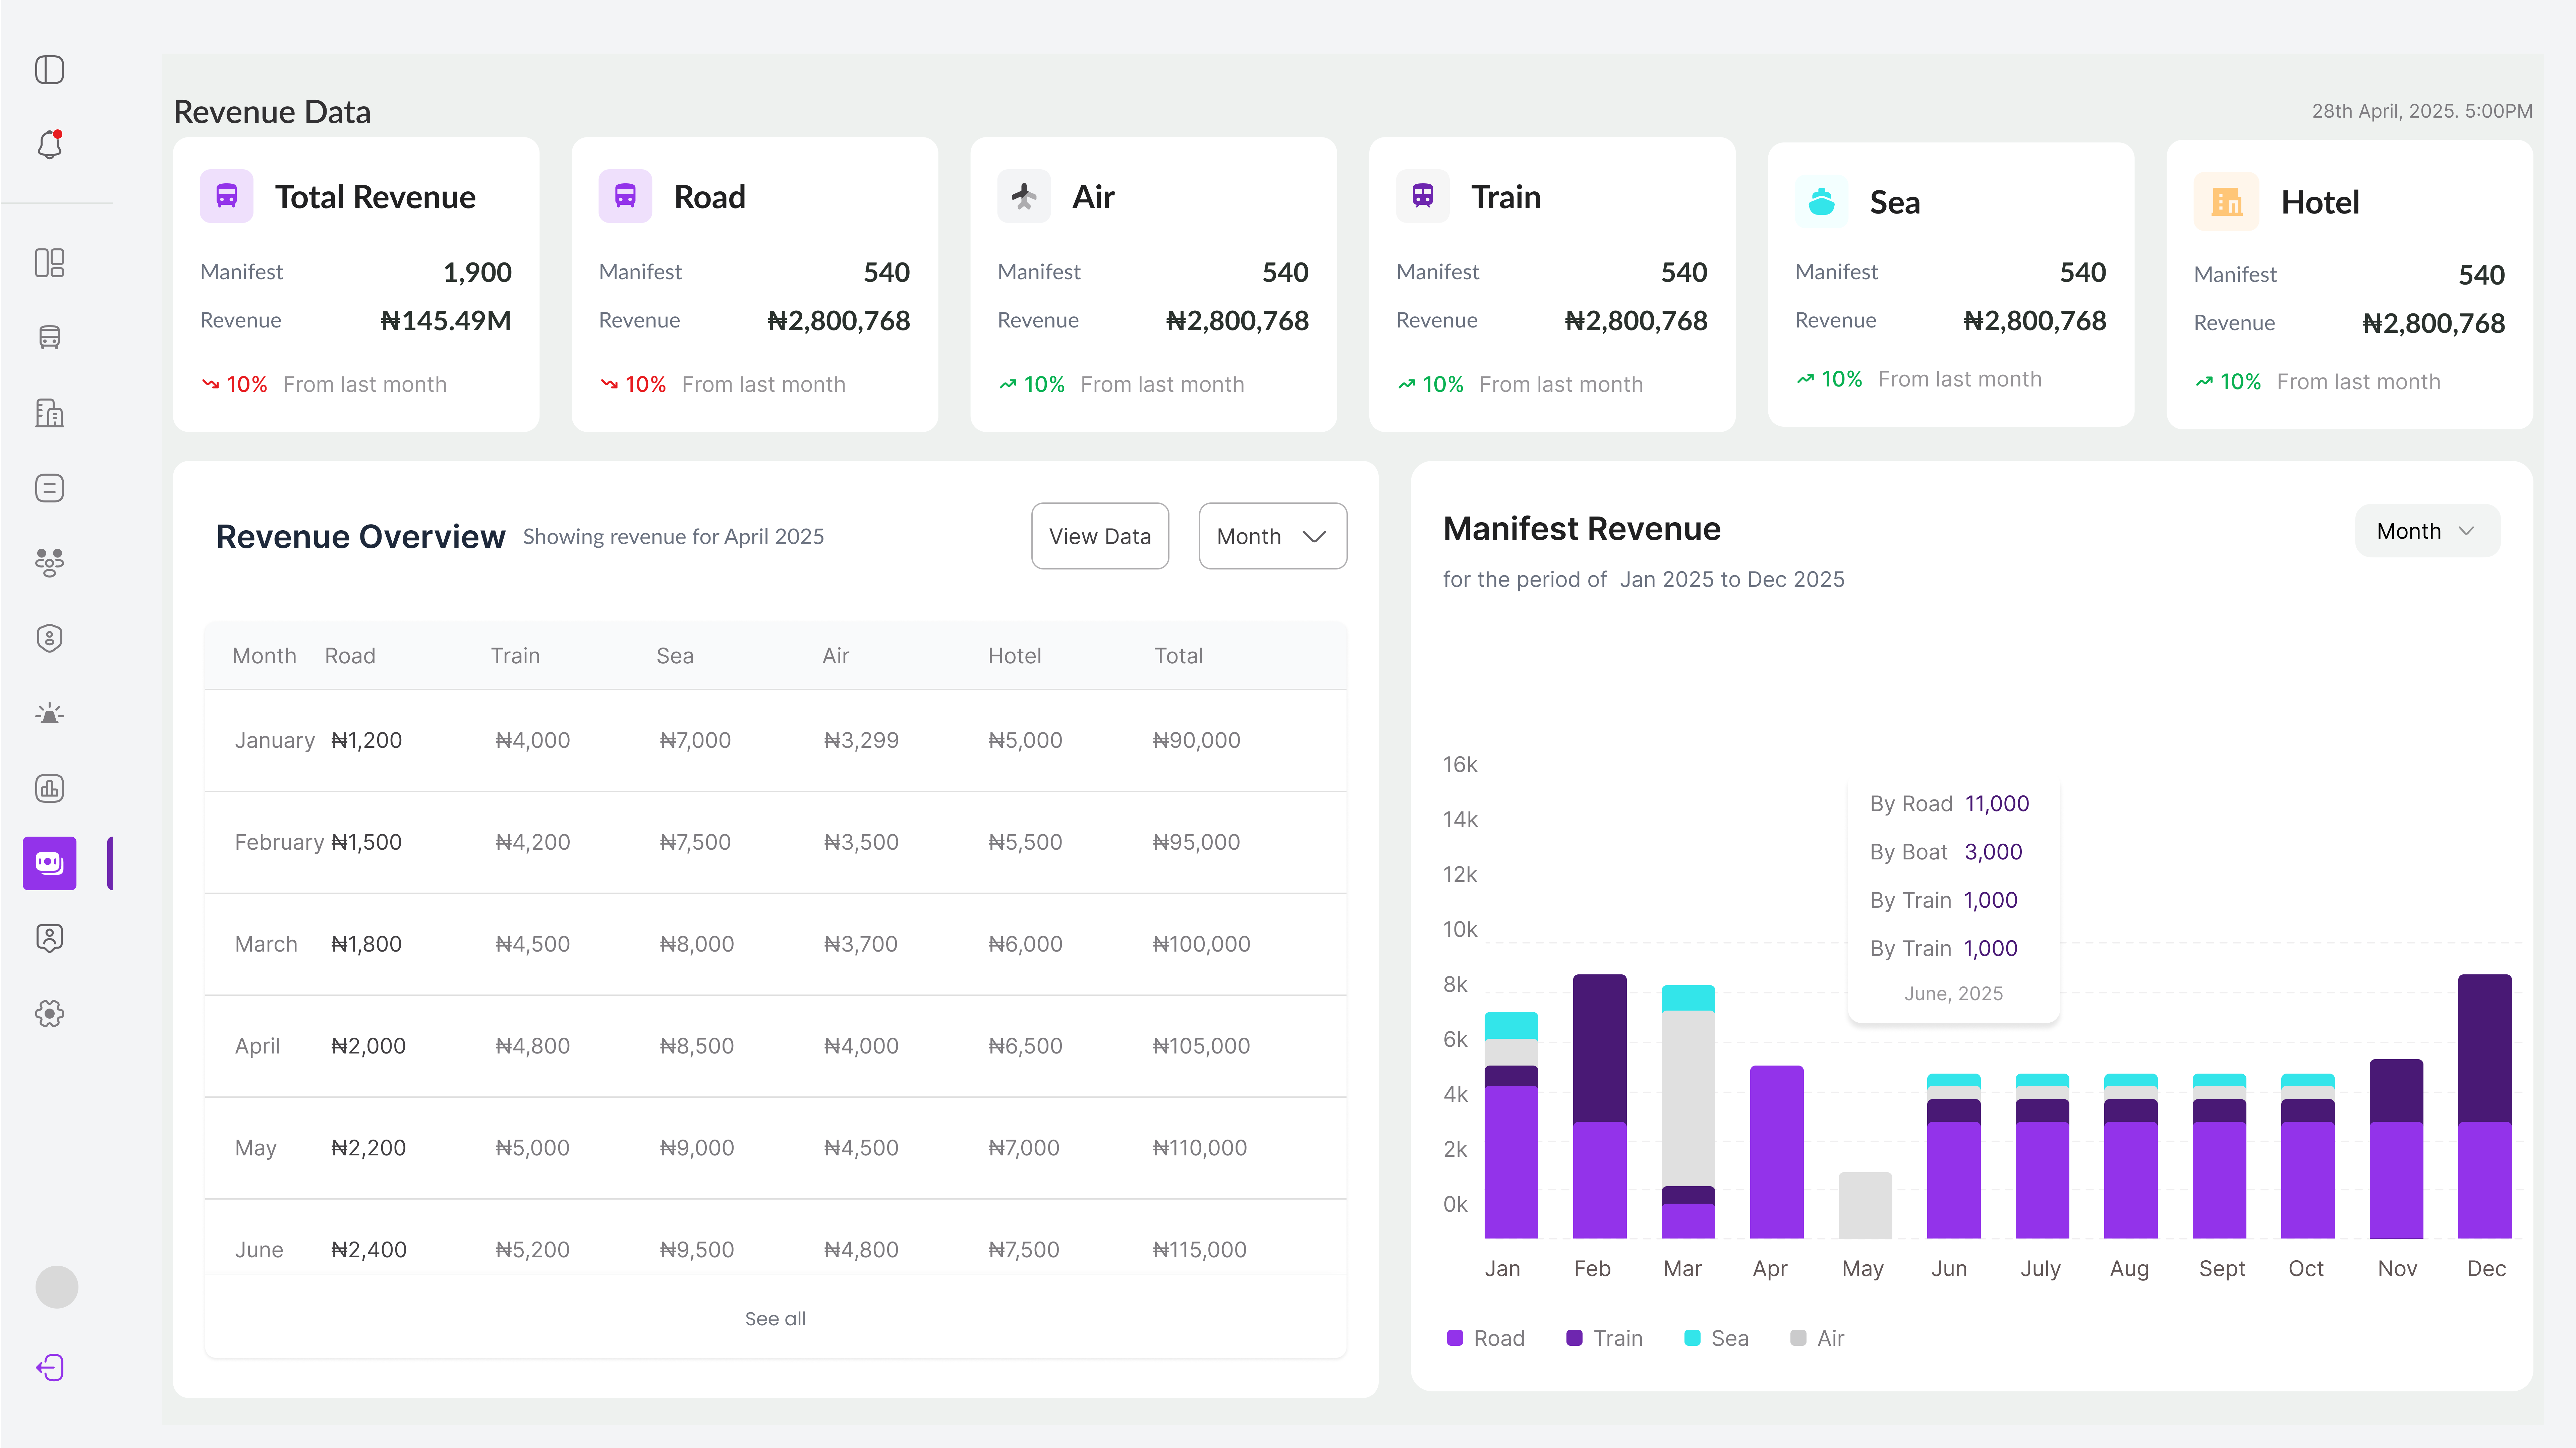
Task: Open the users group icon in sidebar
Action: 49,563
